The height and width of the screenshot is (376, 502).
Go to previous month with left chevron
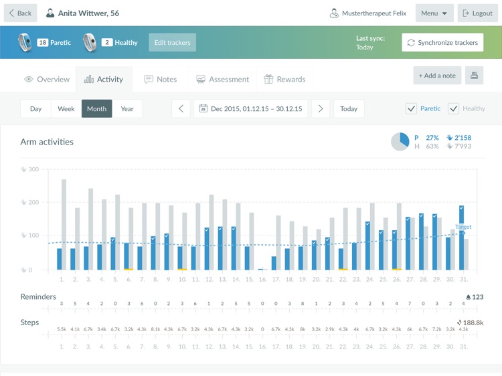[x=181, y=108]
